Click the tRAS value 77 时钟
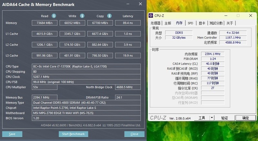The image size is (258, 141). (213, 78)
